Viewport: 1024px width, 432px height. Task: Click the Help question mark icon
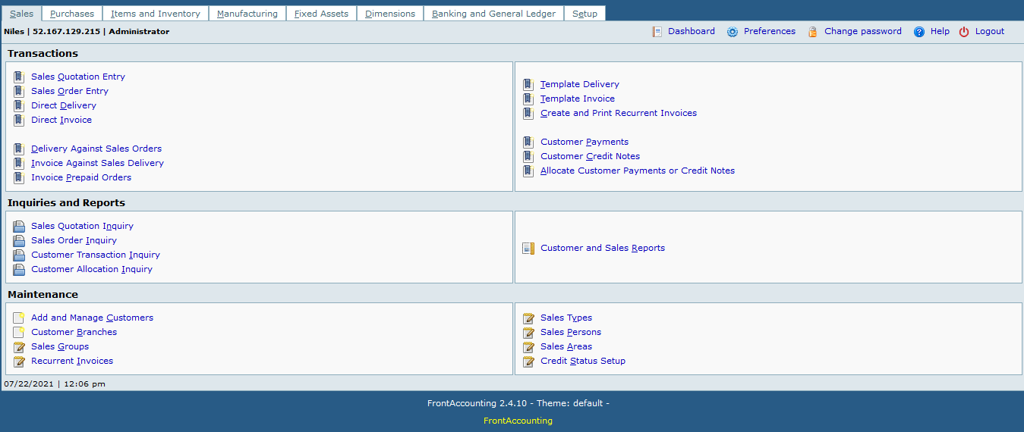coord(919,32)
